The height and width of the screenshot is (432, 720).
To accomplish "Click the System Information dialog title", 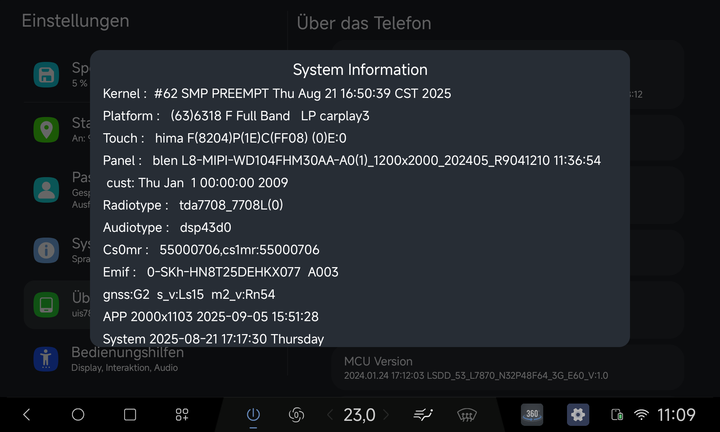I will click(360, 69).
